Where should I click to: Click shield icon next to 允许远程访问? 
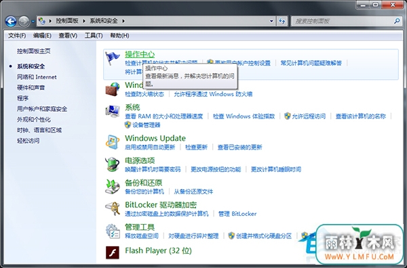pyautogui.click(x=287, y=116)
